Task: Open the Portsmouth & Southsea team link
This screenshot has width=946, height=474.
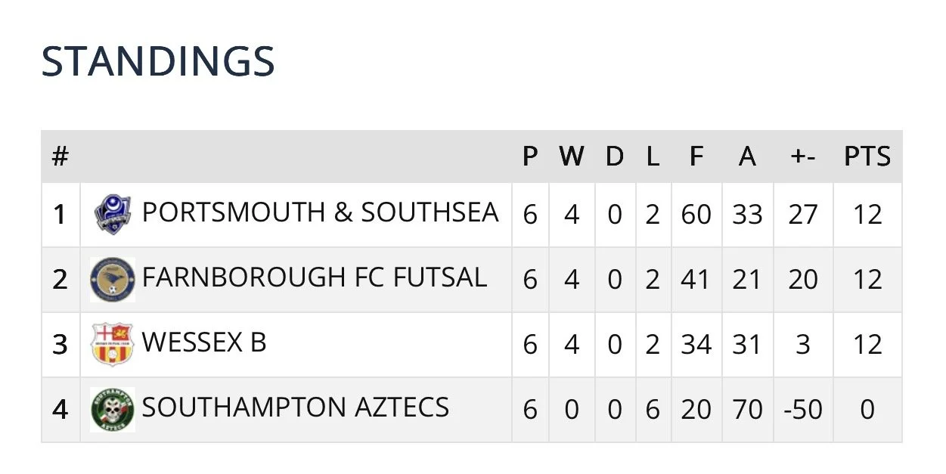Action: 320,213
